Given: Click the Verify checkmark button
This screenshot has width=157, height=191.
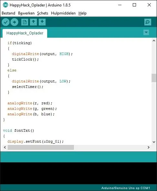Looking at the screenshot, I should (5, 22).
